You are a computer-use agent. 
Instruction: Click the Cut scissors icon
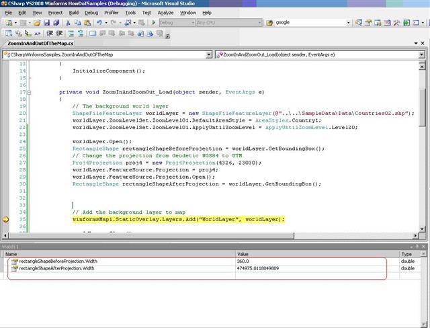[x=68, y=22]
